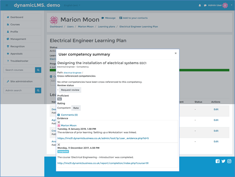This screenshot has height=177, width=235.
Task: Delete the Marion Moon evidence entry
Action: (59, 122)
